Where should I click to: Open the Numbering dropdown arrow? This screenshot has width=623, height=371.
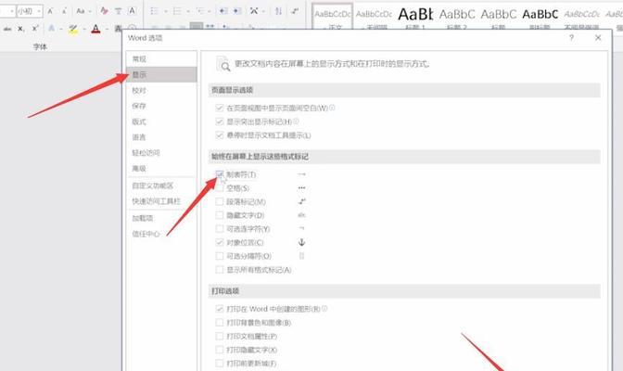click(x=188, y=11)
